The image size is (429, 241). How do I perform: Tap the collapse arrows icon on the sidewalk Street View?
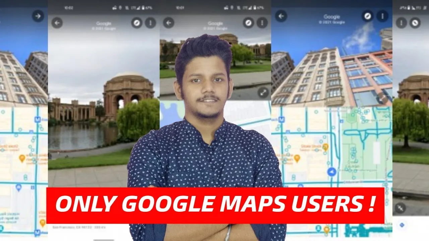(400, 208)
